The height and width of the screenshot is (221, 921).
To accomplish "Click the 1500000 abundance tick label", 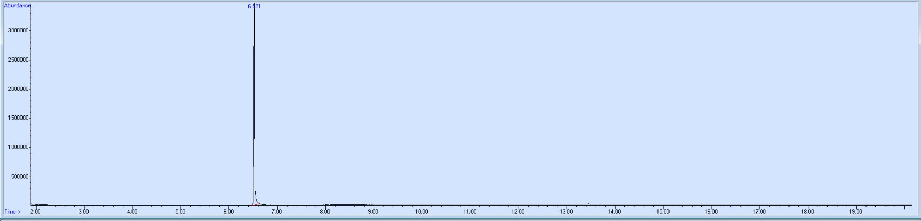I will pos(18,118).
